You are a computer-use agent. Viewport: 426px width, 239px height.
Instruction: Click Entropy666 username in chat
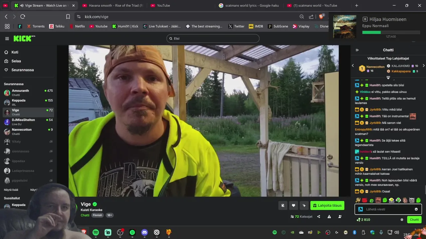(363, 129)
